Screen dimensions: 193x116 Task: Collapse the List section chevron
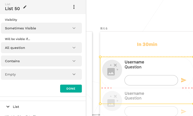[x=8, y=107]
